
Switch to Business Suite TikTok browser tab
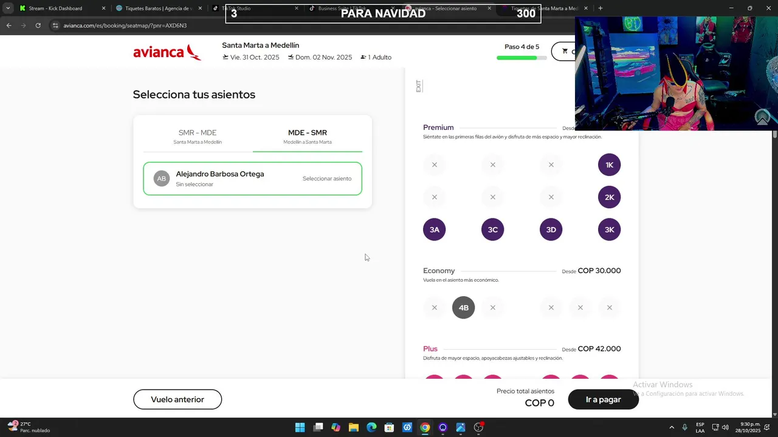(x=351, y=8)
